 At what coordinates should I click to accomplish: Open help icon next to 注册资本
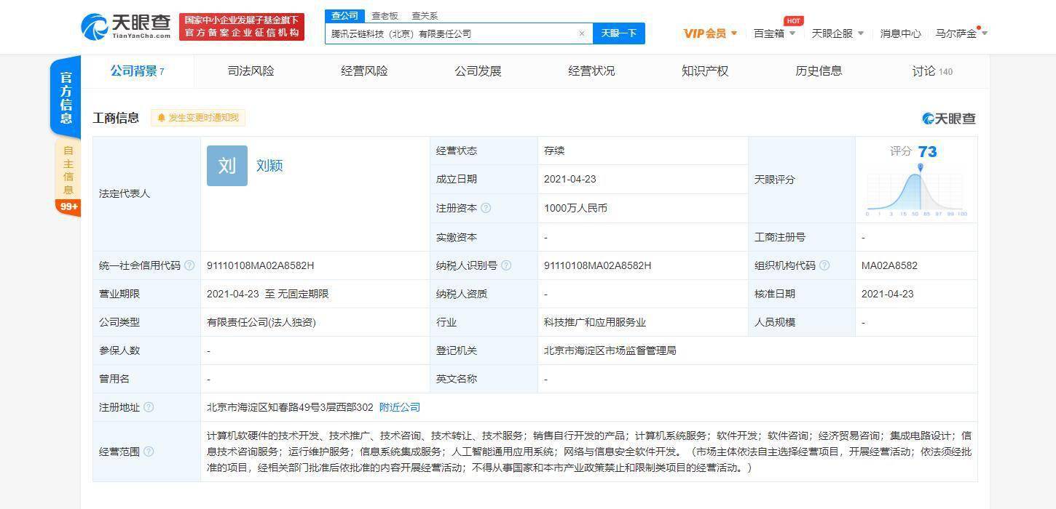click(486, 208)
